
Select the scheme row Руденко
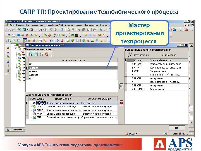click(73, 68)
